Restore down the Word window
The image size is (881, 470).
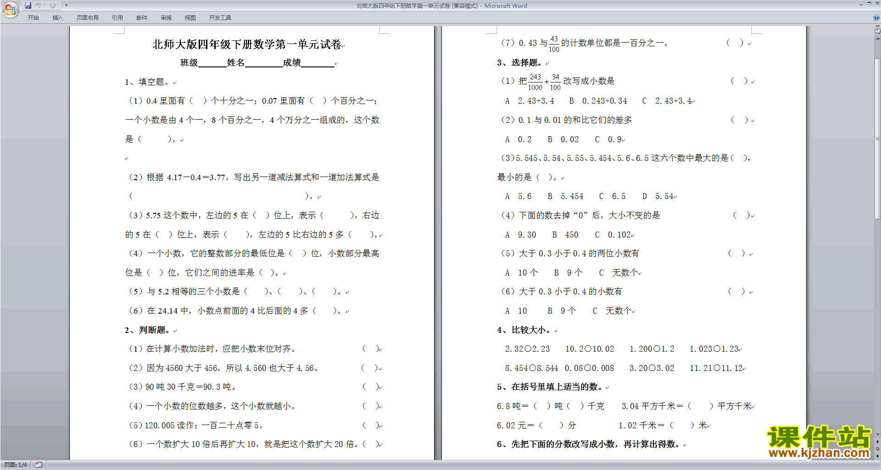click(x=869, y=4)
